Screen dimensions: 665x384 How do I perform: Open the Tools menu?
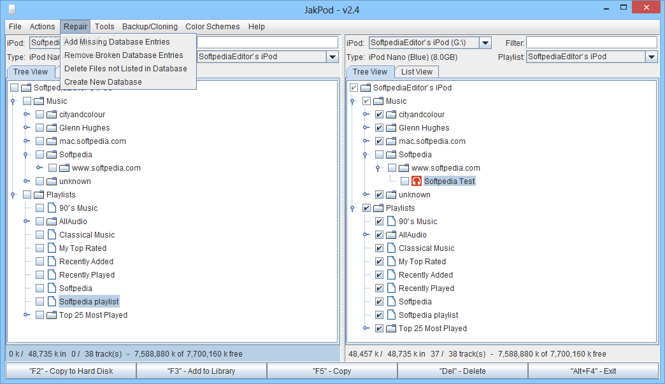coord(104,26)
